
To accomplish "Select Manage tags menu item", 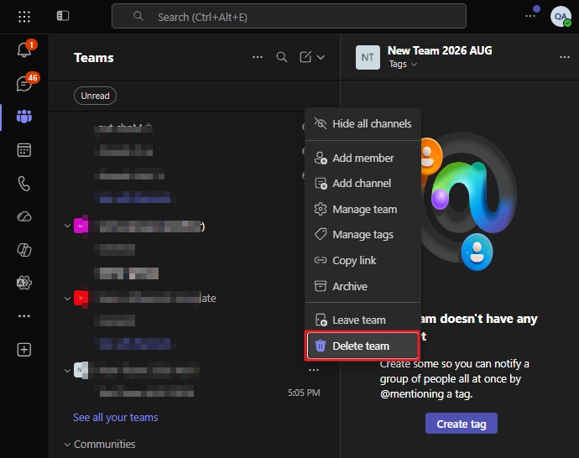I will pyautogui.click(x=363, y=235).
